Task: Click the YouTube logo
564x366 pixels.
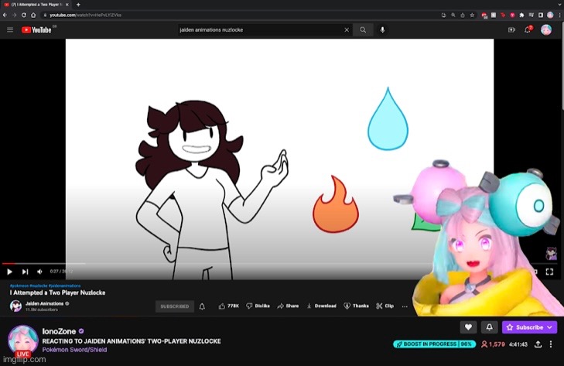Action: 36,30
